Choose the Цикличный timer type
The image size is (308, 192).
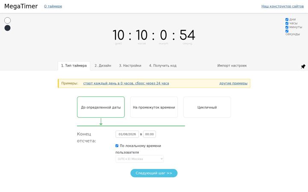pyautogui.click(x=207, y=107)
